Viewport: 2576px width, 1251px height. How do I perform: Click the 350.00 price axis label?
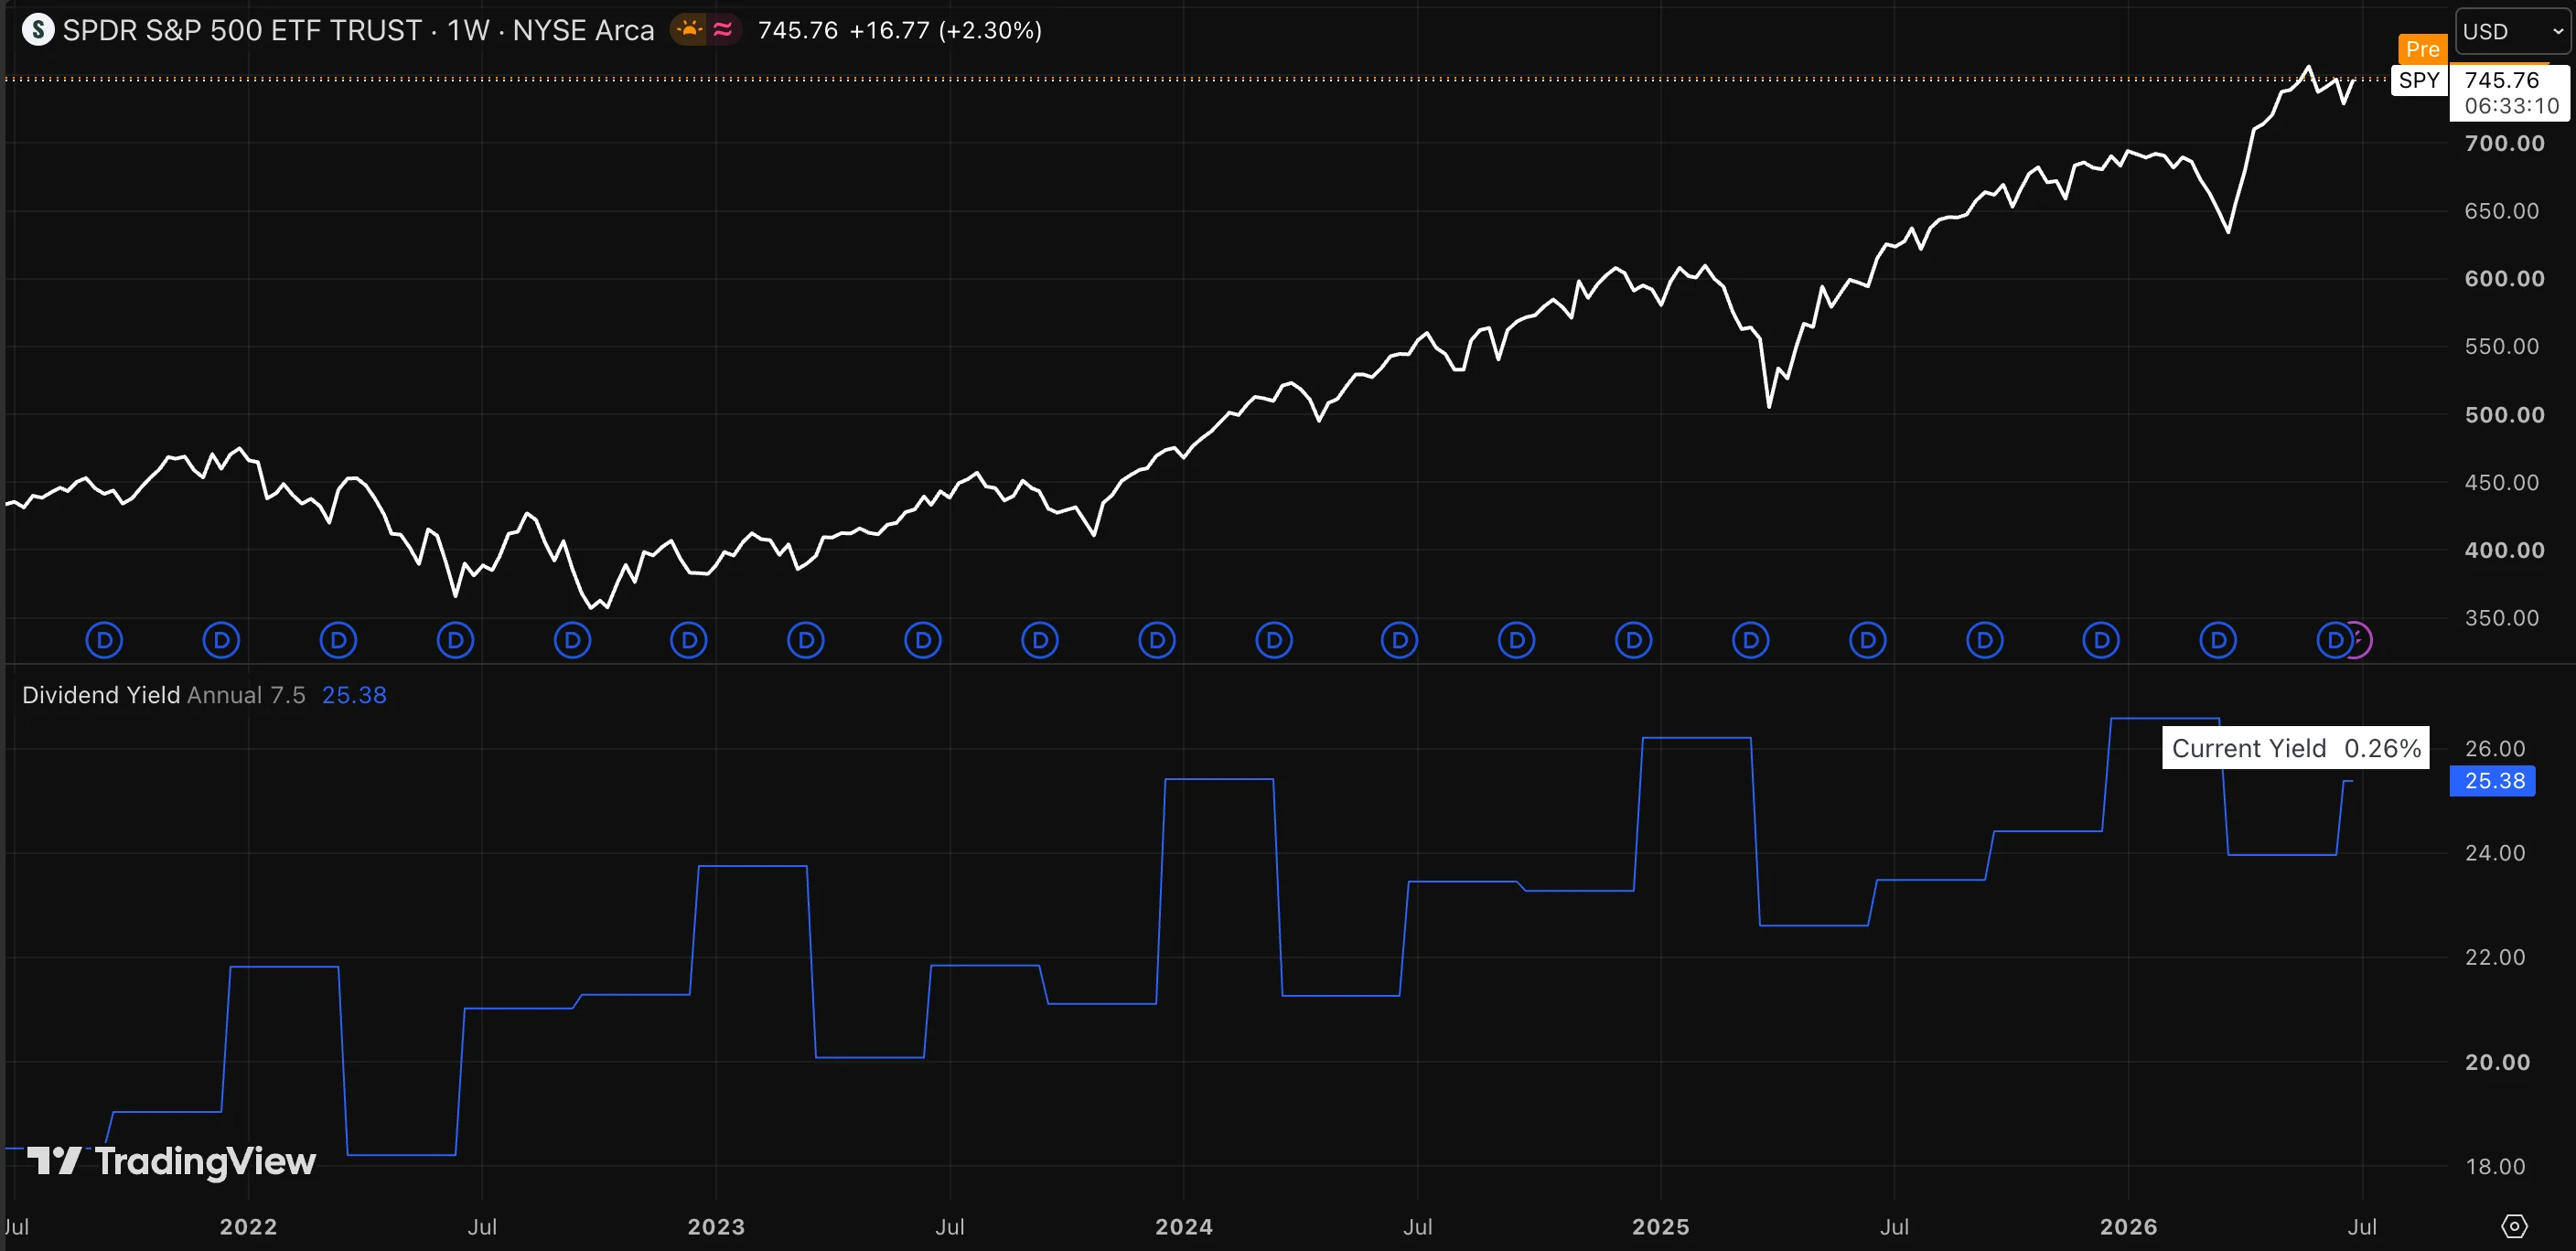(2502, 618)
